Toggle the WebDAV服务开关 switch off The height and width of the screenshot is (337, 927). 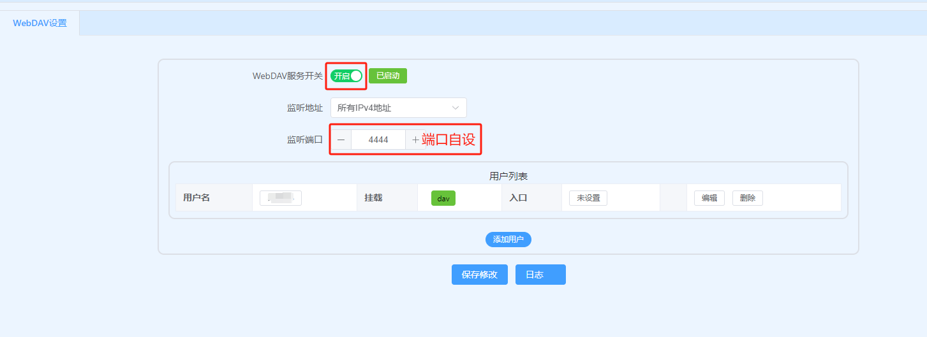(x=346, y=76)
